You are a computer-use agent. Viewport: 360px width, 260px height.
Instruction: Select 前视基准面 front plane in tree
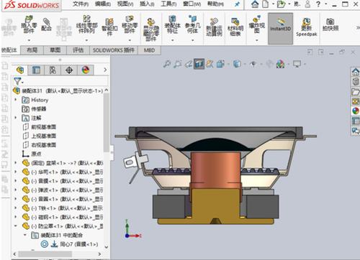(x=39, y=126)
